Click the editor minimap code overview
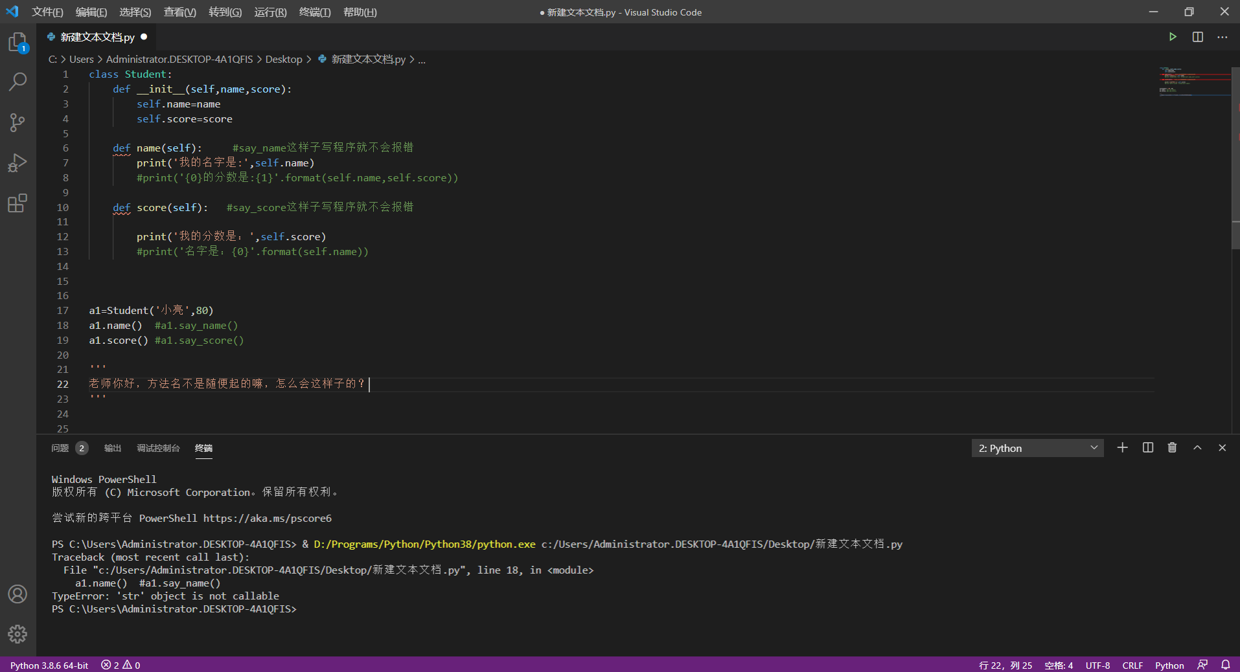The image size is (1240, 672). click(1194, 81)
